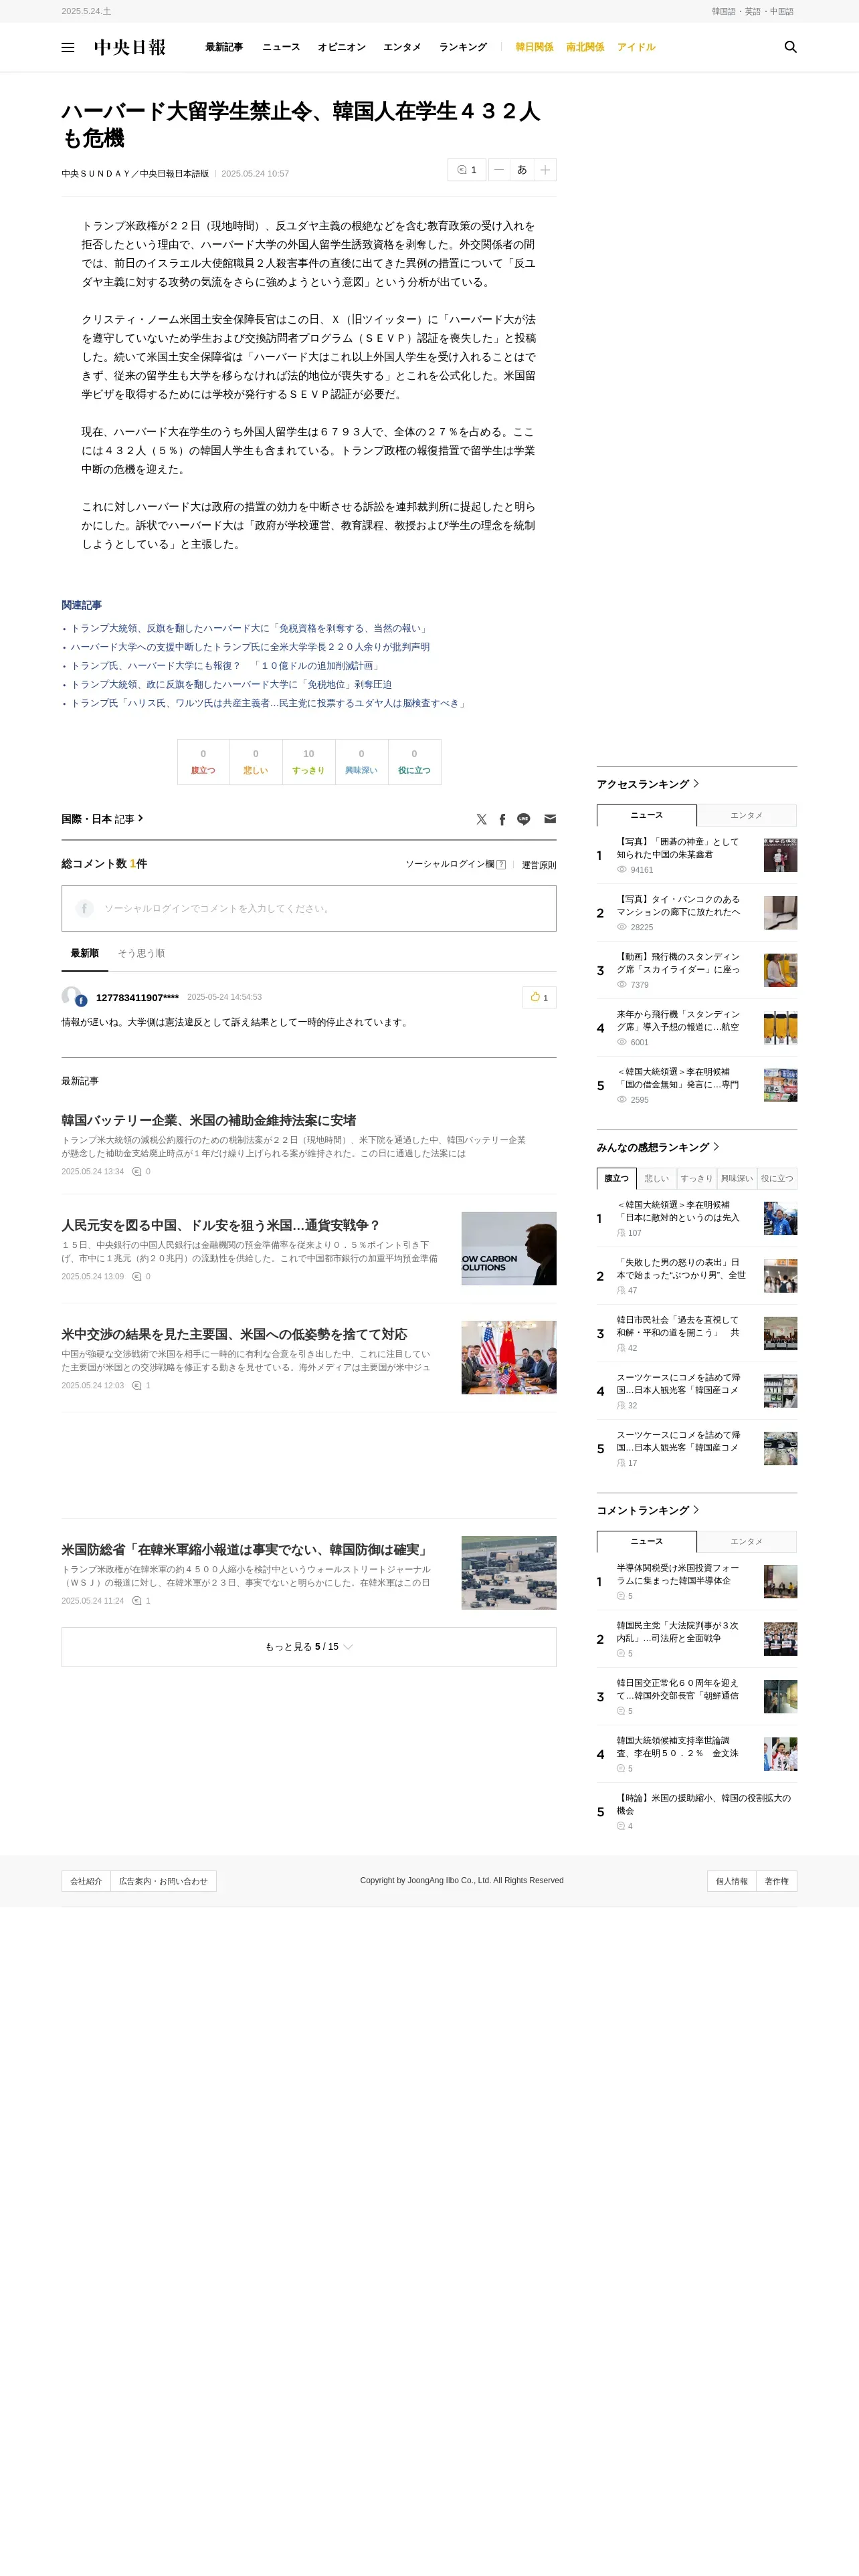Sort comments by 最新順 tab
The image size is (859, 2576).
[x=84, y=953]
